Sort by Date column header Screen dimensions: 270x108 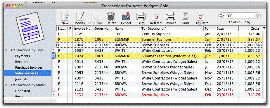point(227,29)
